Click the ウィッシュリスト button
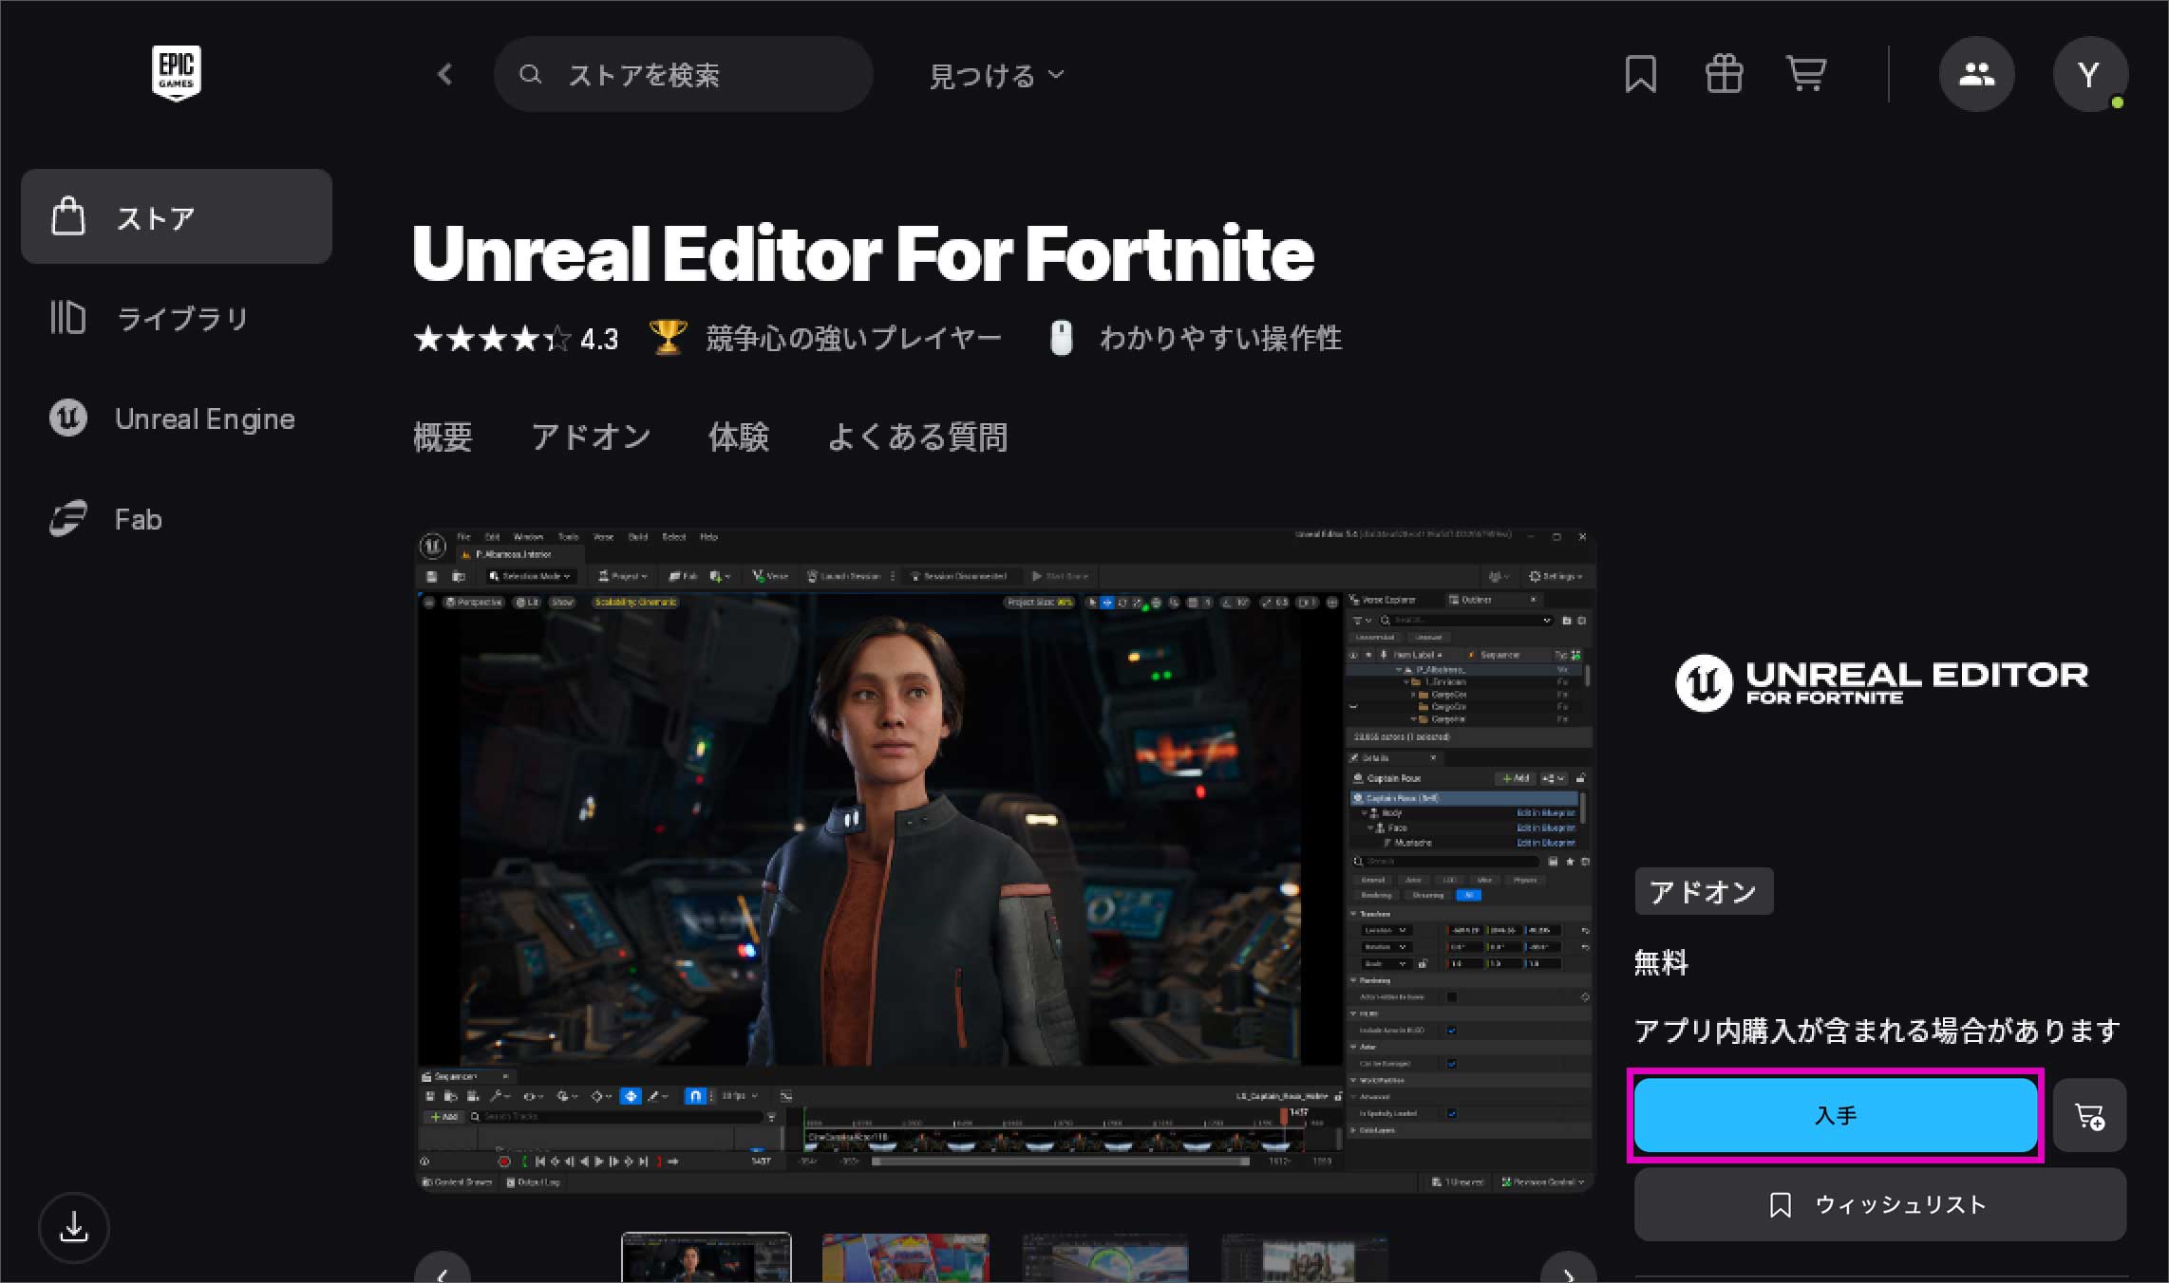The image size is (2169, 1283). (x=1879, y=1204)
